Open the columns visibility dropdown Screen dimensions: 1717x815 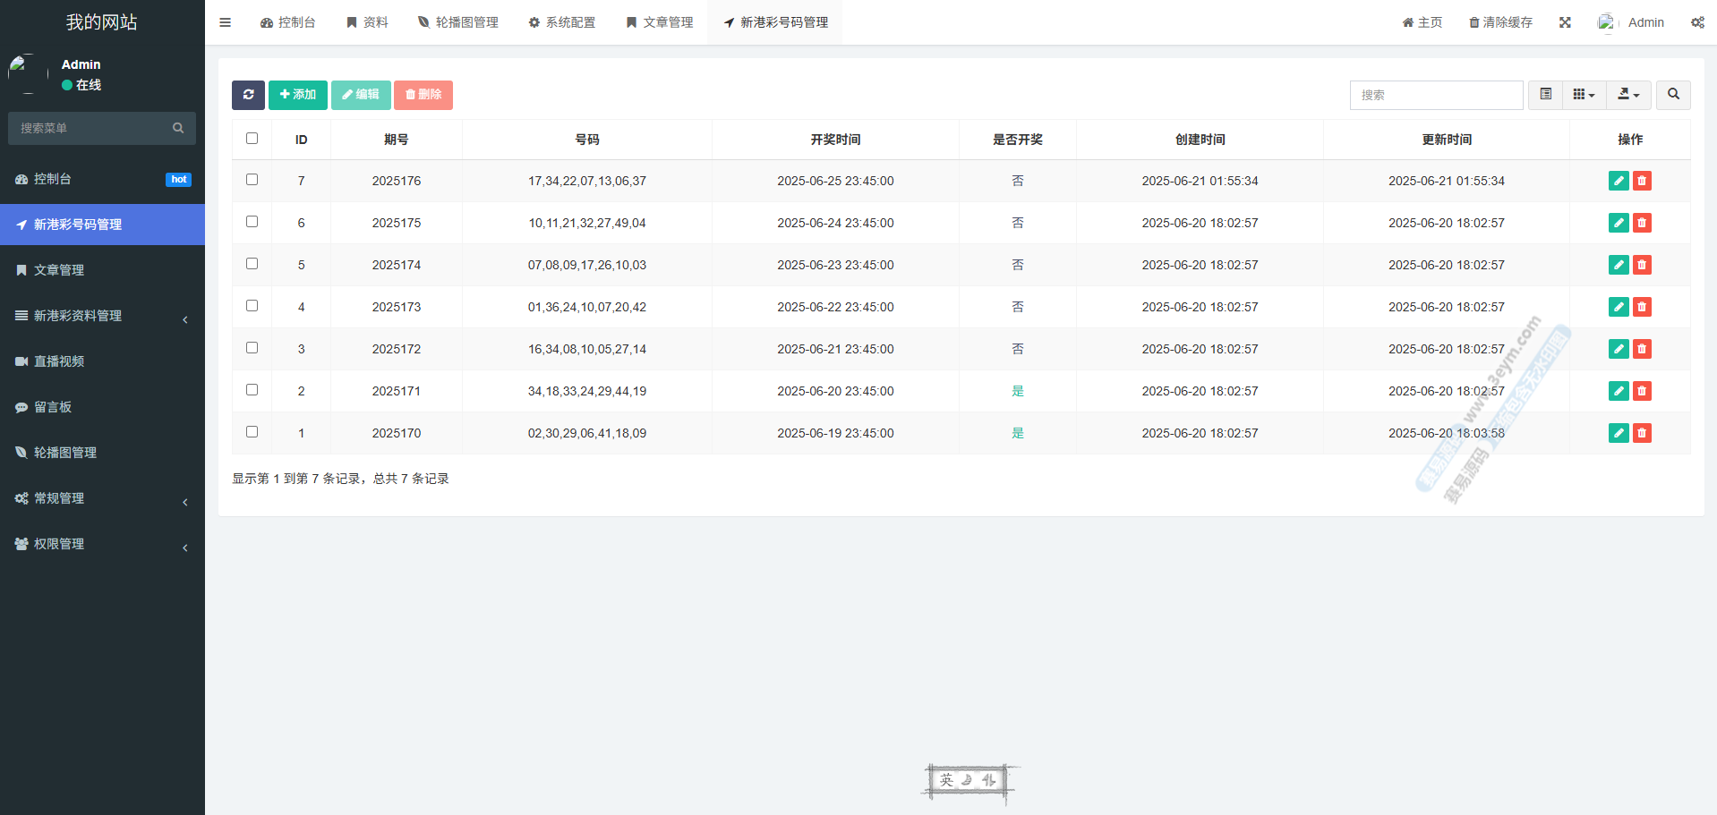[1584, 95]
